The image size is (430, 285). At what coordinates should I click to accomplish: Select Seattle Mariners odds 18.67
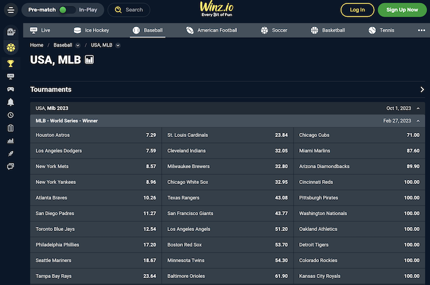point(96,261)
